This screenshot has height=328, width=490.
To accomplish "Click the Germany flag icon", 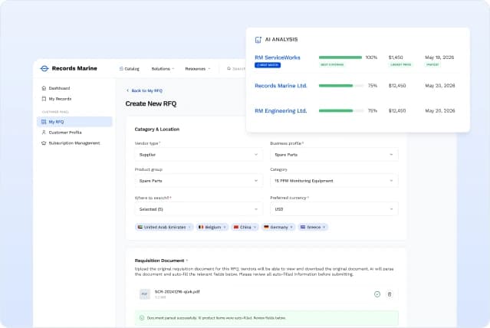I will pyautogui.click(x=266, y=227).
